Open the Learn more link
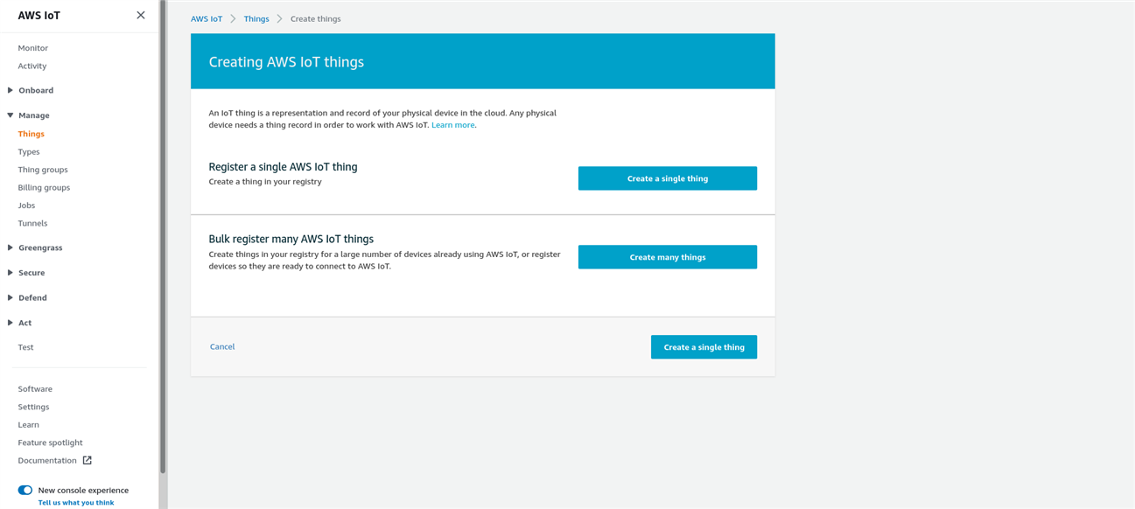The width and height of the screenshot is (1135, 509). (452, 125)
